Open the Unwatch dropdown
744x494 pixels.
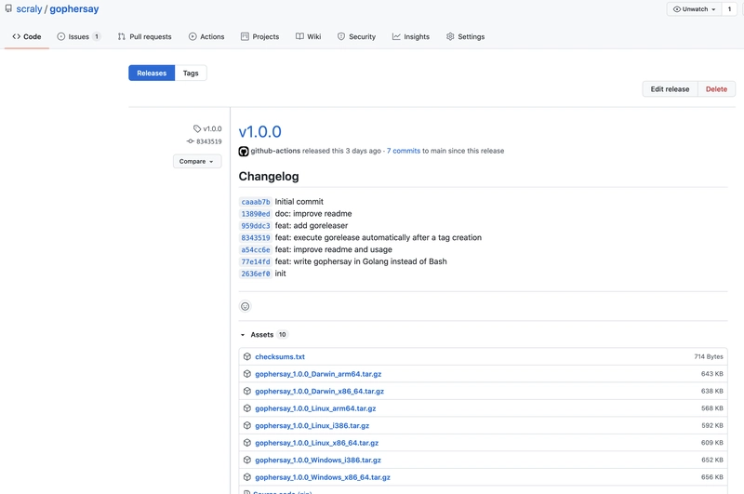pyautogui.click(x=694, y=9)
